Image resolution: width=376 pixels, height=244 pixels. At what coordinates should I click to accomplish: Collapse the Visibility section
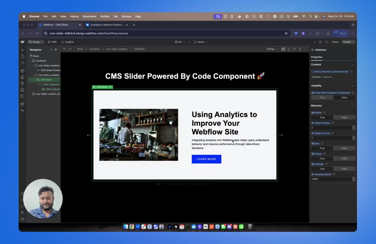click(353, 86)
